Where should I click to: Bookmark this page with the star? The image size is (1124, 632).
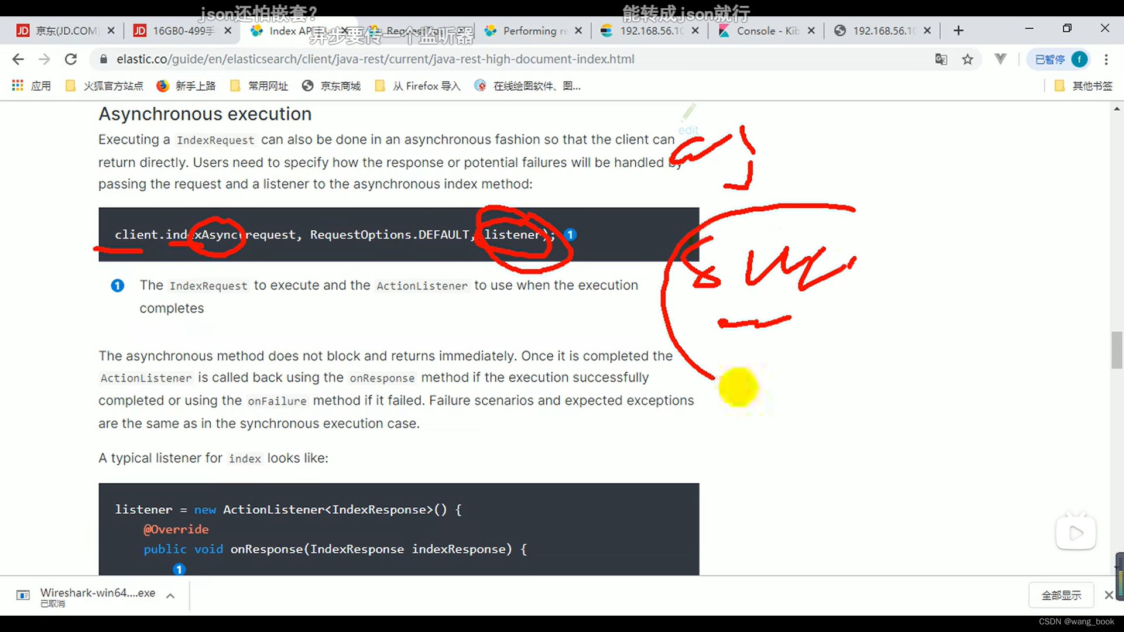point(968,59)
